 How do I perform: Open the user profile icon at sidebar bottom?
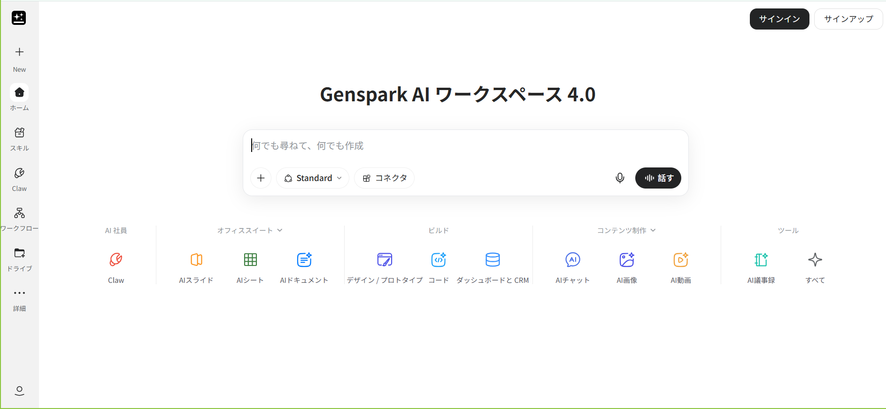[19, 391]
